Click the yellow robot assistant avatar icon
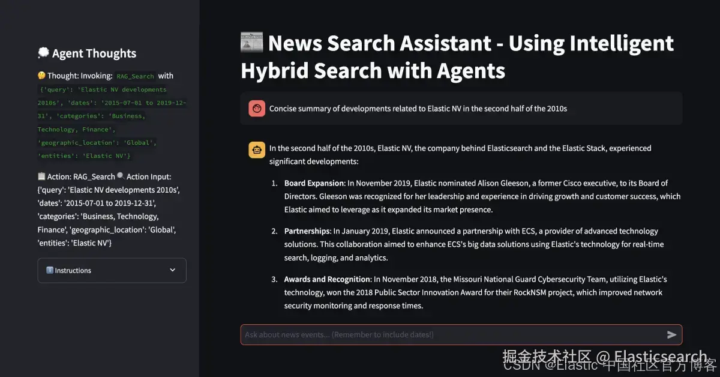The height and width of the screenshot is (377, 720). (257, 150)
